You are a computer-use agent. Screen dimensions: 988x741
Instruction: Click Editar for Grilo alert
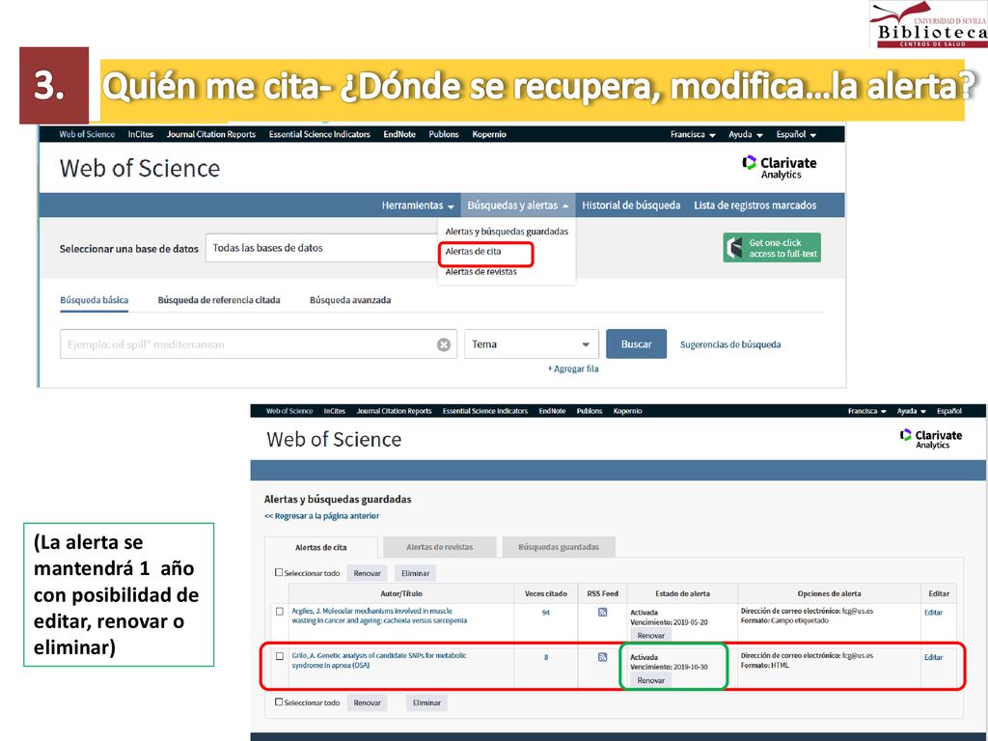point(933,657)
